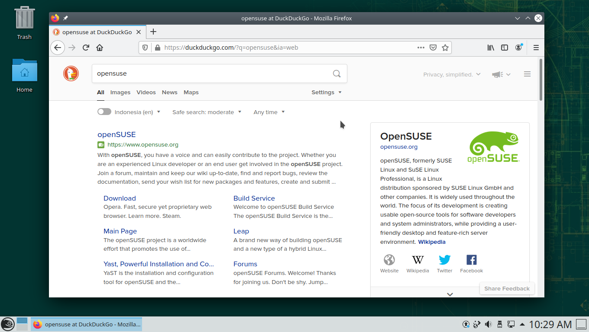
Task: Open the Leap sublink
Action: coord(241,231)
